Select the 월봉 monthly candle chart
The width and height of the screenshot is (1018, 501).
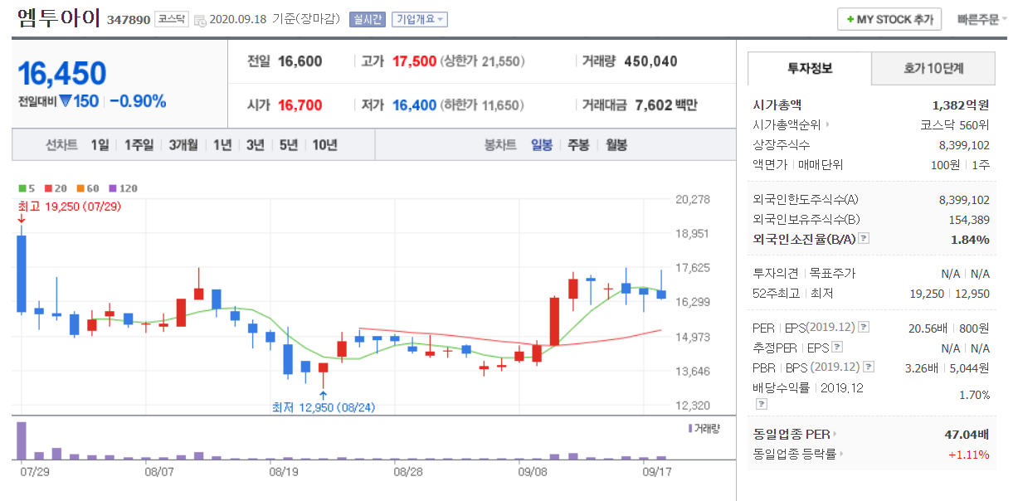(x=616, y=145)
